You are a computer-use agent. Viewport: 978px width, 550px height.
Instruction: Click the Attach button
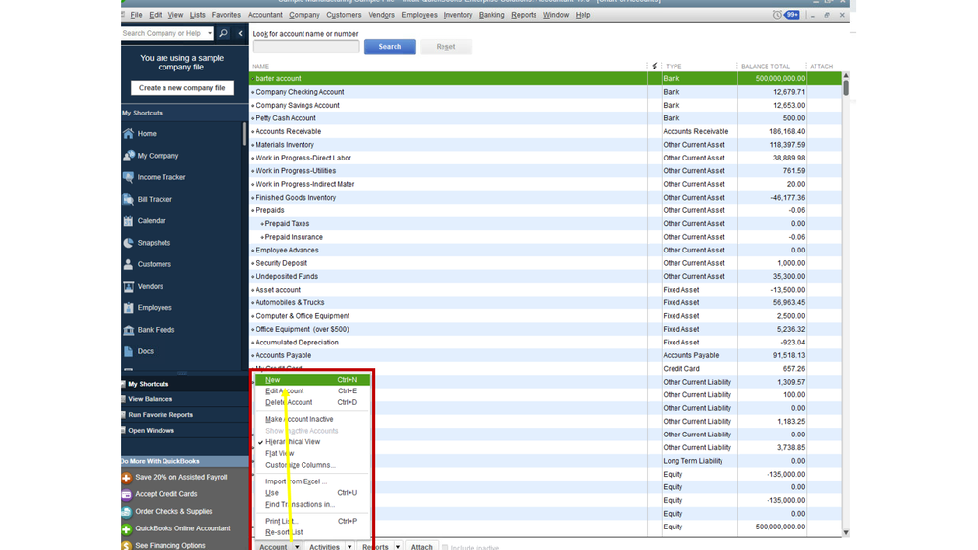click(x=422, y=547)
